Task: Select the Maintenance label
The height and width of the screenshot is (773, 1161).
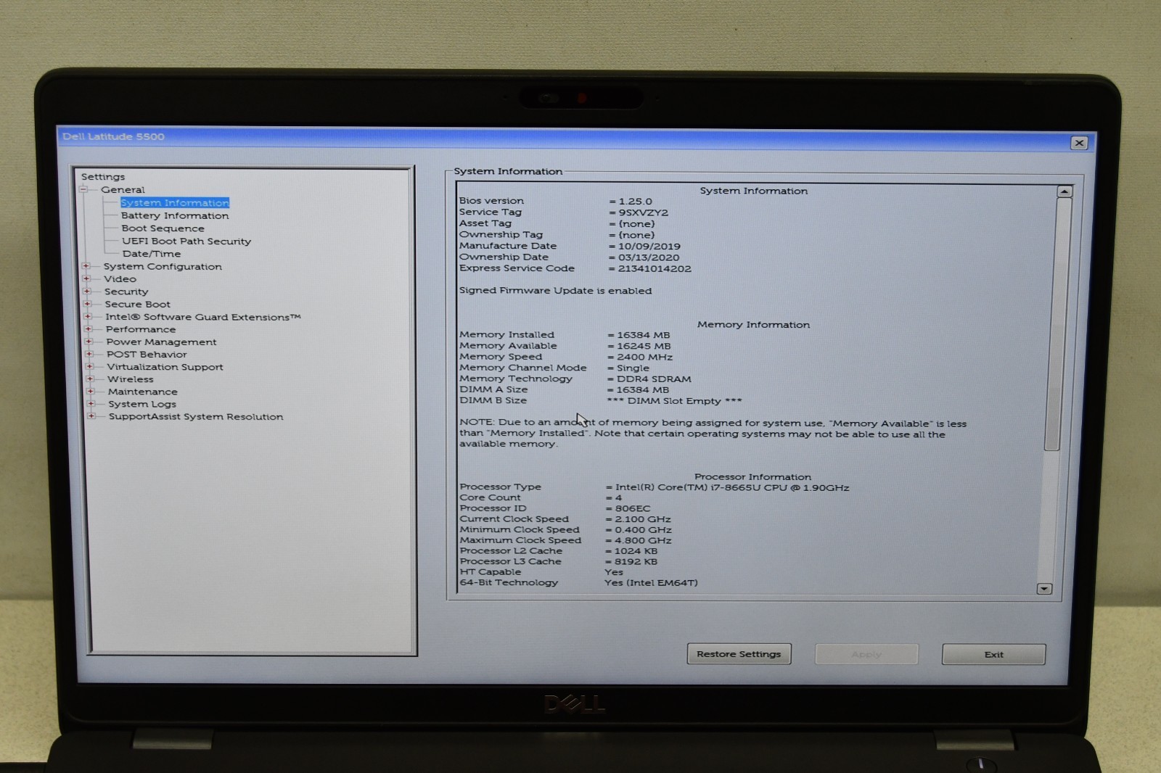Action: point(143,392)
